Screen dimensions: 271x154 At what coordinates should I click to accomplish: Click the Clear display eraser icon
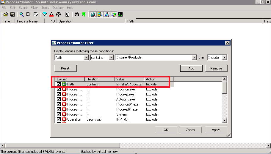pos(36,14)
